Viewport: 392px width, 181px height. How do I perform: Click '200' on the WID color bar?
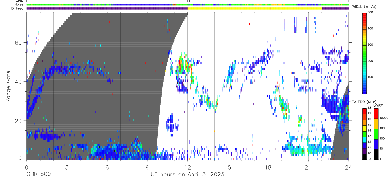click(x=370, y=61)
